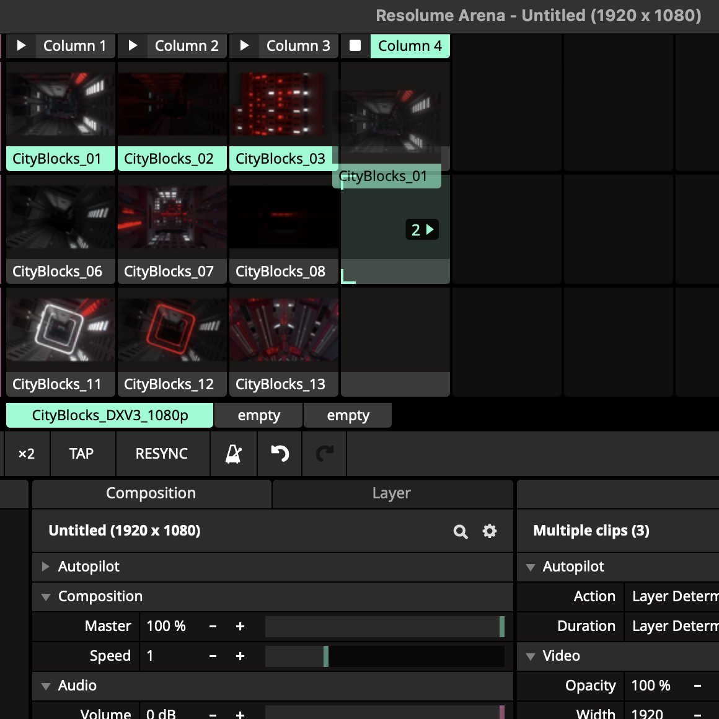Image resolution: width=719 pixels, height=719 pixels.
Task: Click the Master level slider
Action: tap(384, 626)
